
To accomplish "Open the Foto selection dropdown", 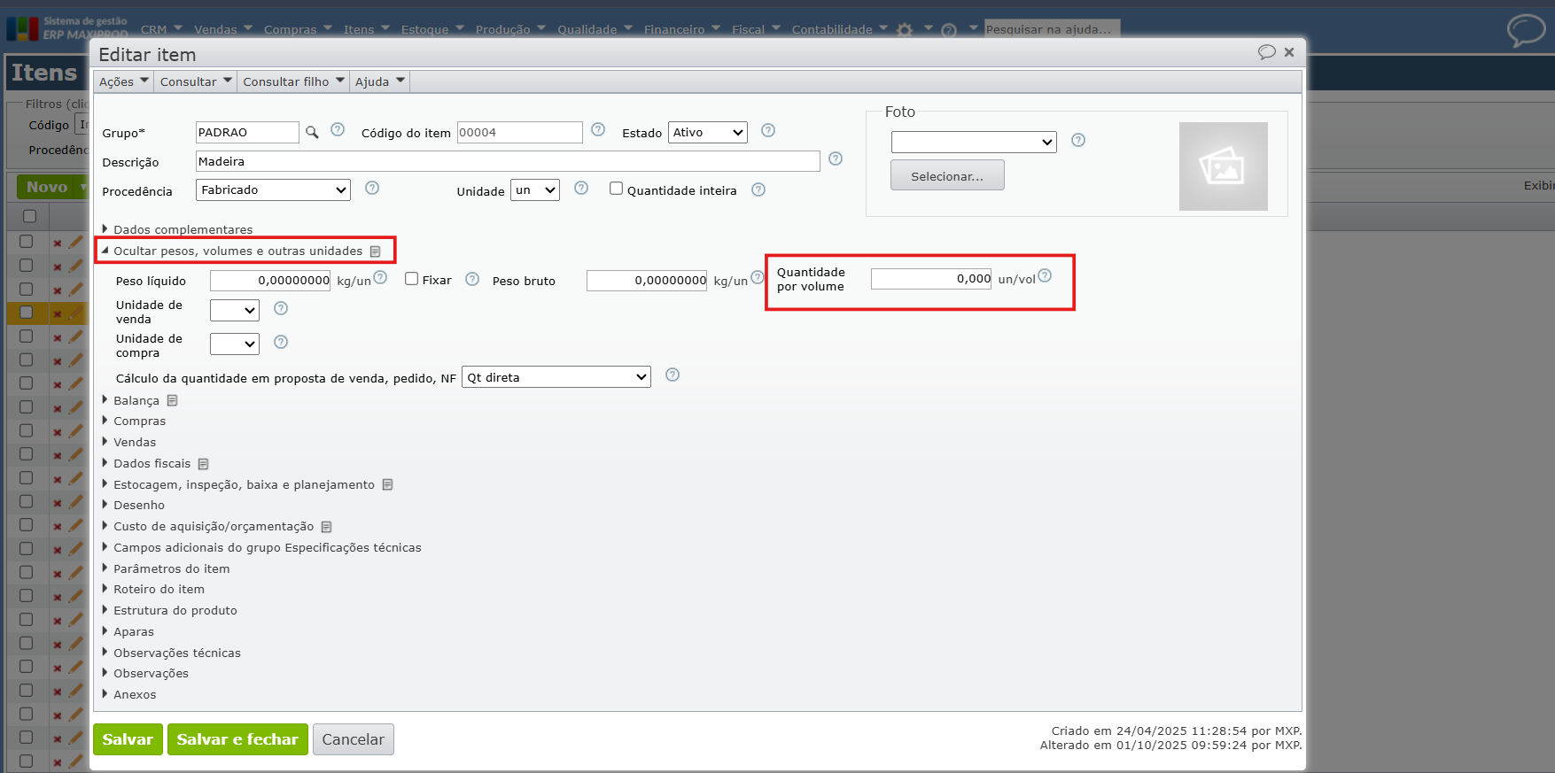I will coord(974,142).
